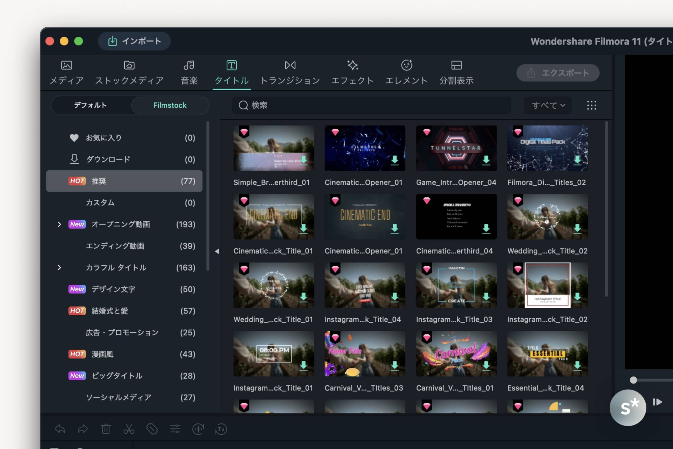Screen dimensions: 673x449
Task: Select the ビッグタイトル category
Action: point(124,375)
